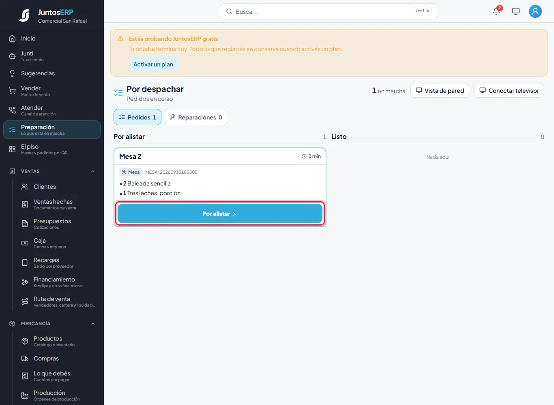554x405 pixels.
Task: Open Vista de pared
Action: tap(440, 90)
